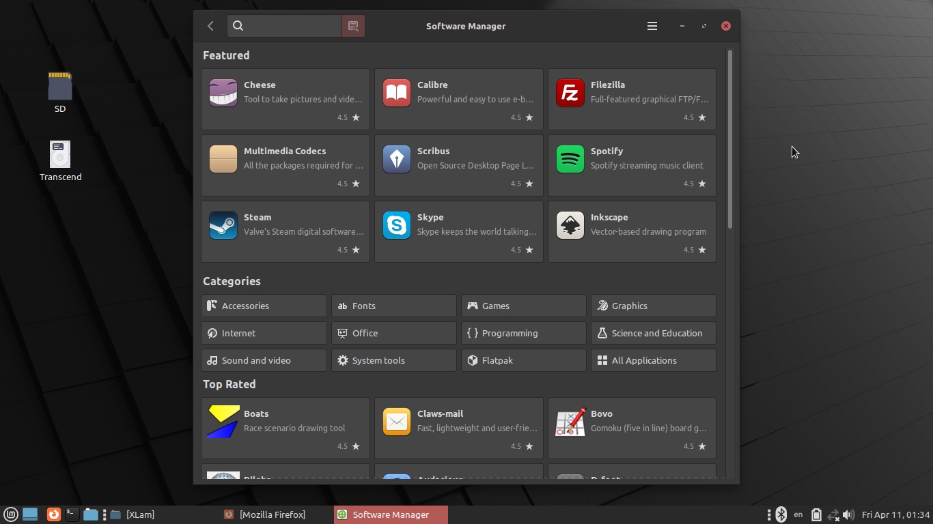Click the en keyboard layout indicator

click(x=798, y=514)
